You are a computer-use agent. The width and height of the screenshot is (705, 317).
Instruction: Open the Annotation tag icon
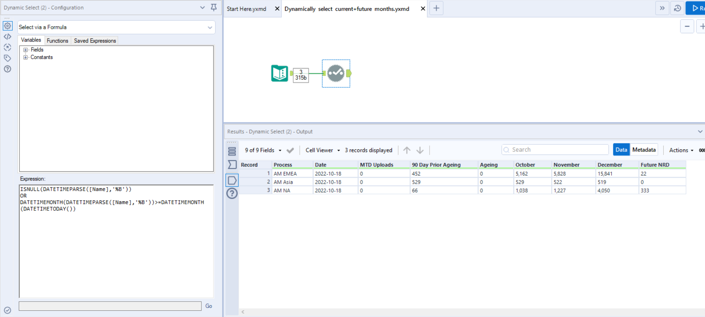coord(7,58)
